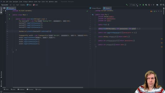Open the Favorites tool window sidebar button
Viewport: 165px width, 93px height.
1,83
